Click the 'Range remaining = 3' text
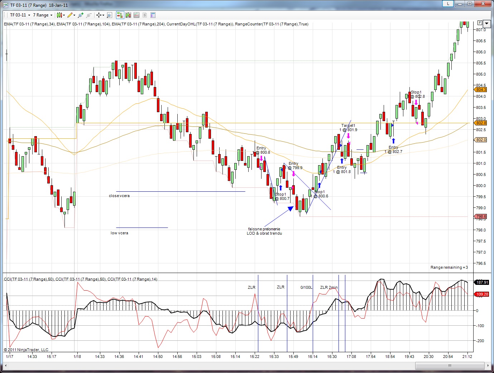494x373 pixels. coord(449,267)
